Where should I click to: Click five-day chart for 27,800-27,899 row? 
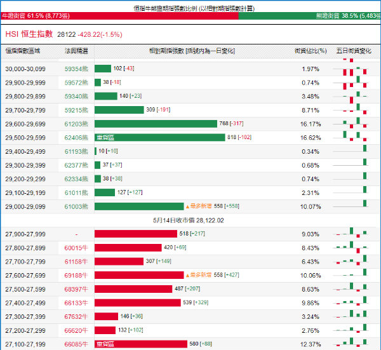(x=351, y=248)
